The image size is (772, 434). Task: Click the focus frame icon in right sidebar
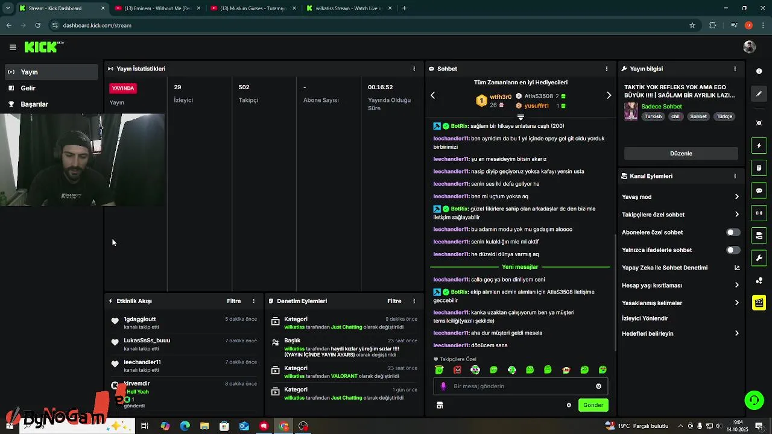[x=759, y=123]
